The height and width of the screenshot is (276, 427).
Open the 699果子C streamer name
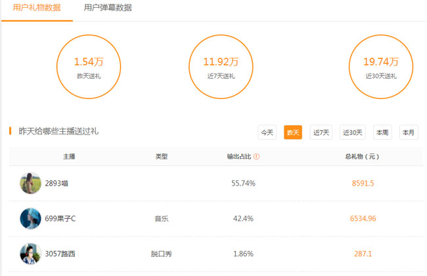[x=60, y=218]
